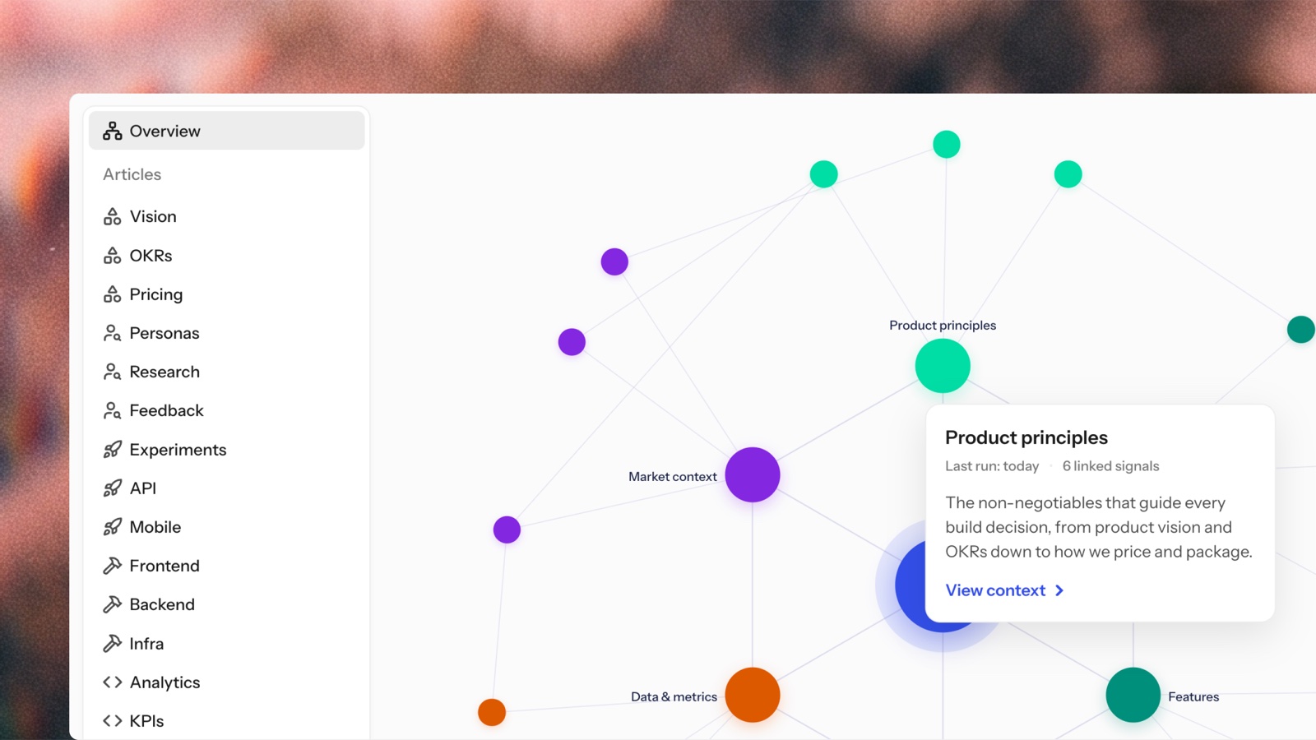Screen dimensions: 1316x740
Task: Click the rocket icon next to Experiments
Action: [113, 450]
